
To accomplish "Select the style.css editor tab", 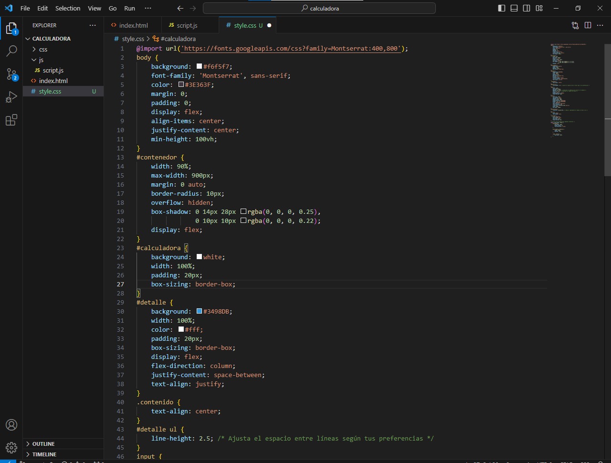I will coord(248,25).
